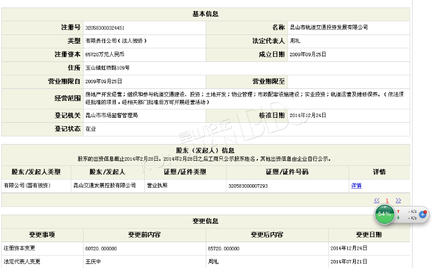Click the business scope text beginning 房地产开发经营
The width and height of the screenshot is (447, 268).
tap(244, 98)
